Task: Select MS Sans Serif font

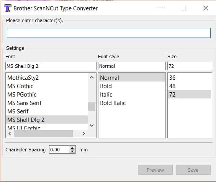Action: 47,103
